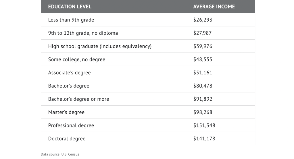Click the $39,976 income value
294x159 pixels.
(203, 46)
